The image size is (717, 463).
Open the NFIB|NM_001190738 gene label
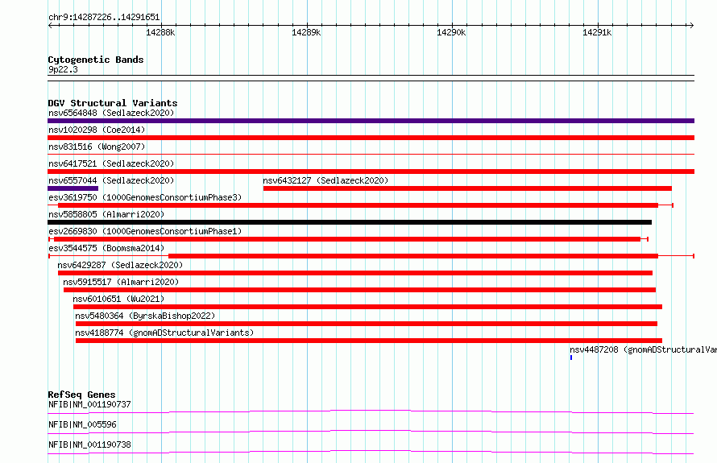tap(89, 444)
